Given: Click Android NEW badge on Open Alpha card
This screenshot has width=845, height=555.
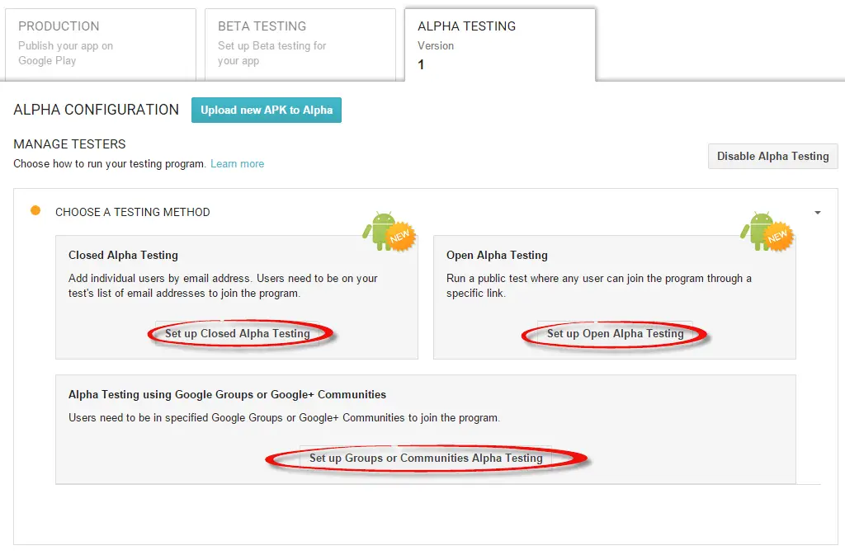Looking at the screenshot, I should (x=766, y=231).
